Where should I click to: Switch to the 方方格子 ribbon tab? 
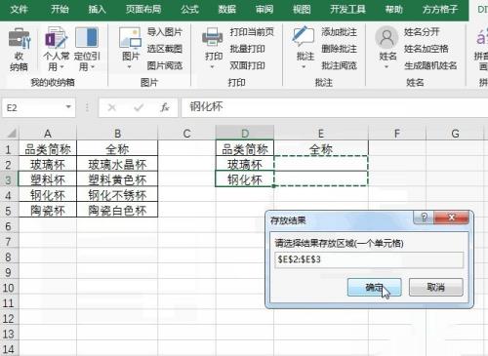click(x=440, y=9)
